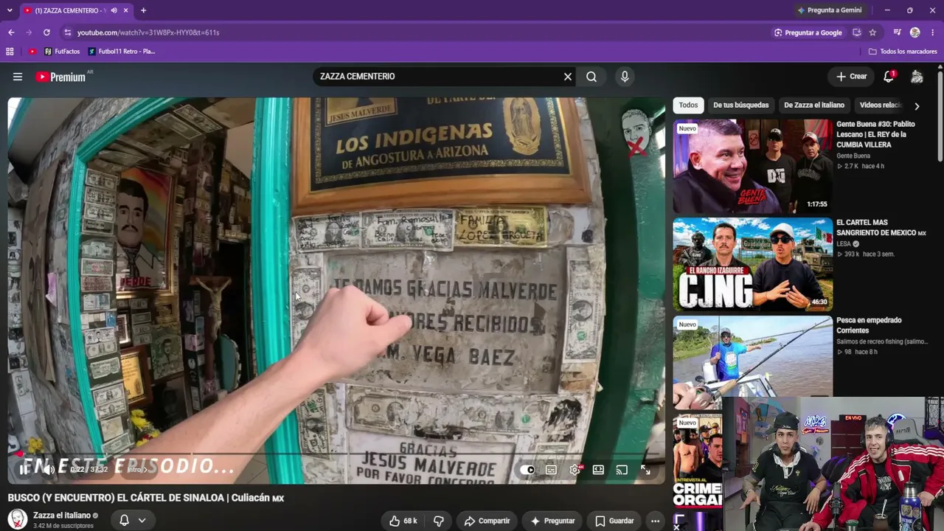
Task: Cast video to a TV device
Action: pos(622,470)
